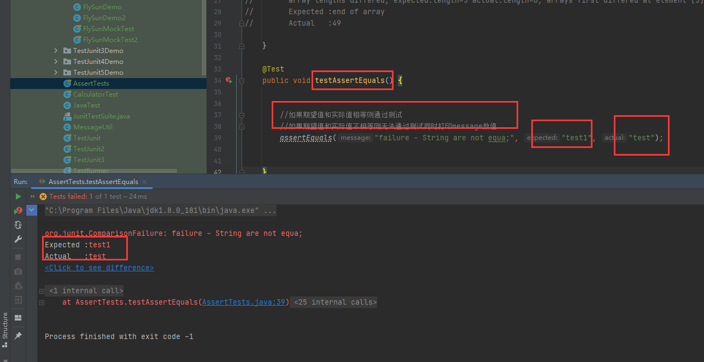
Task: Click the Import Test Results icon
Action: [x=18, y=301]
